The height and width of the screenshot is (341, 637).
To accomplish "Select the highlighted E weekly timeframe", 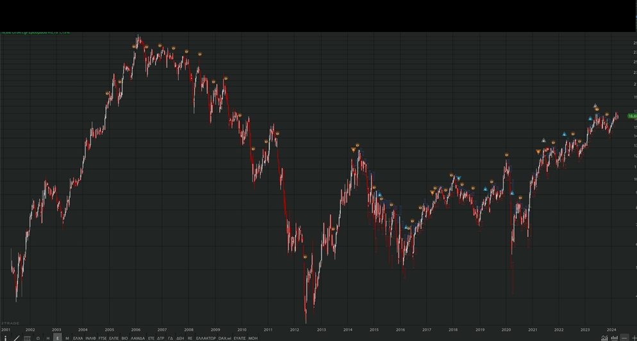I will pos(57,338).
